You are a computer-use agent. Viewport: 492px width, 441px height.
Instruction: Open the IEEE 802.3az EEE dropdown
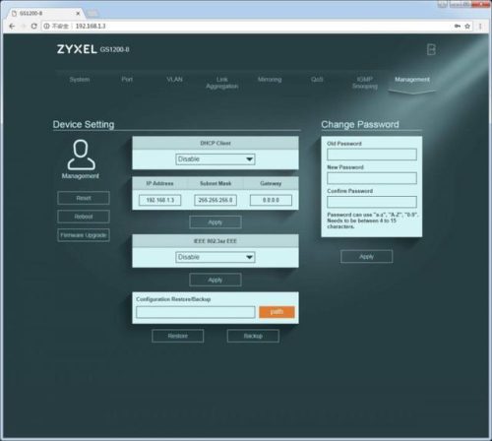point(215,257)
